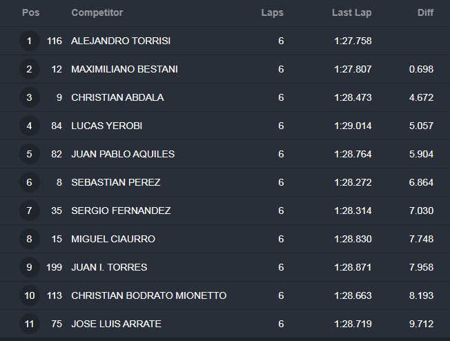
Task: Click position 11 circle badge
Action: (29, 324)
